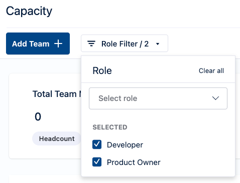
Task: Open the Role Filter / 2 dropdown
Action: pos(125,43)
